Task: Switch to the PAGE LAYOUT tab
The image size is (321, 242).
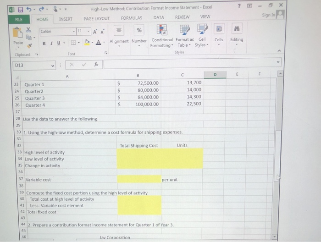Action: [x=96, y=19]
